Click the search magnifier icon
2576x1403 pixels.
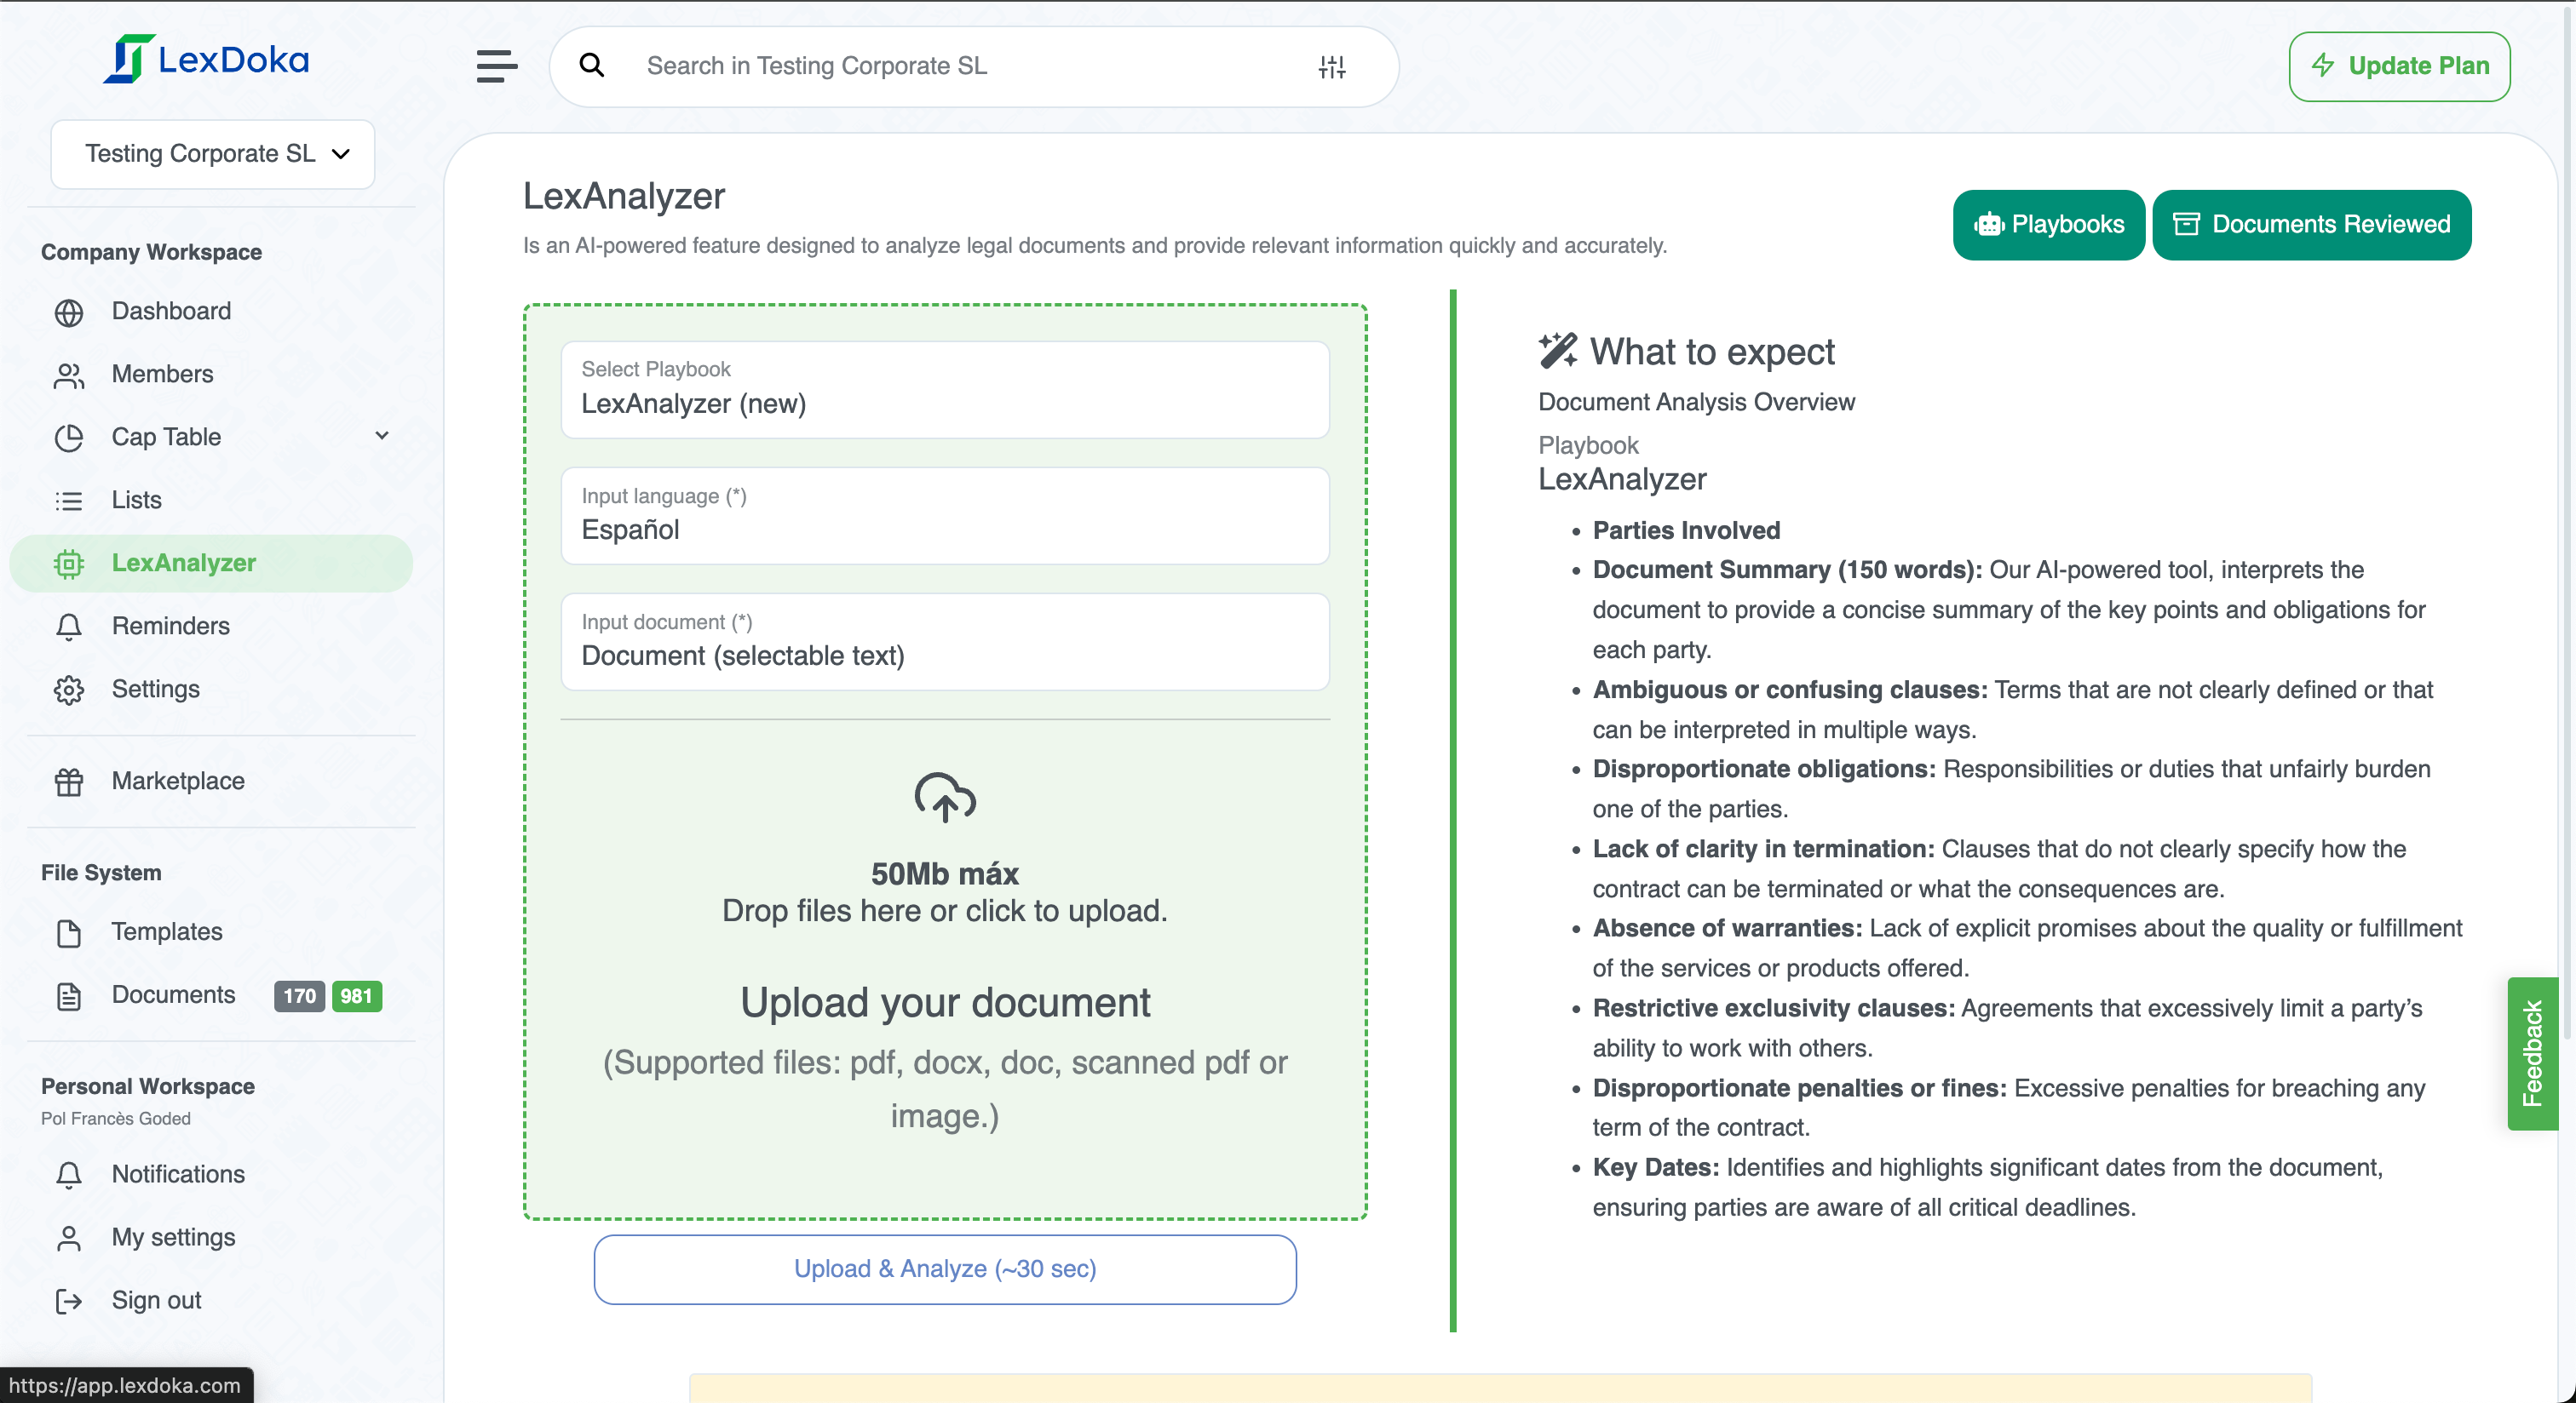pyautogui.click(x=592, y=66)
